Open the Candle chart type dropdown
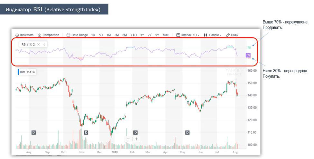This screenshot has width=314, height=159. (213, 35)
